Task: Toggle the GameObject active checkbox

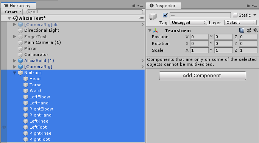Action: [x=165, y=15]
